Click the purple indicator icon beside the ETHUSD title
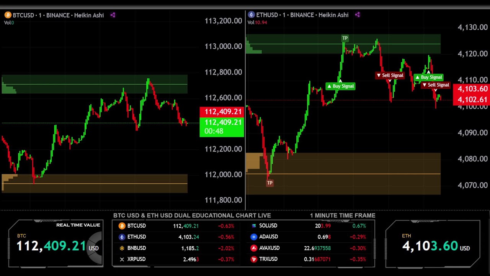Viewport: 490px width, 276px height. pyautogui.click(x=357, y=15)
